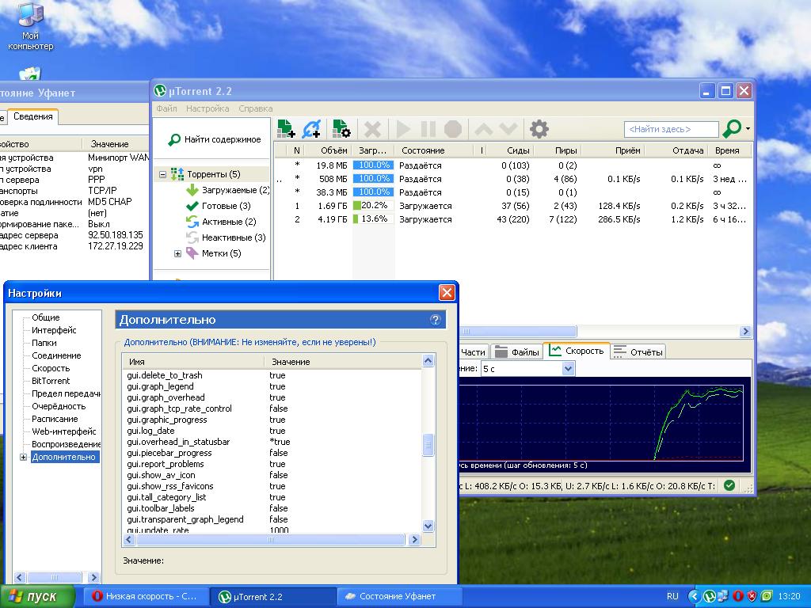Expand the Метки (5) tree node

pos(177,254)
